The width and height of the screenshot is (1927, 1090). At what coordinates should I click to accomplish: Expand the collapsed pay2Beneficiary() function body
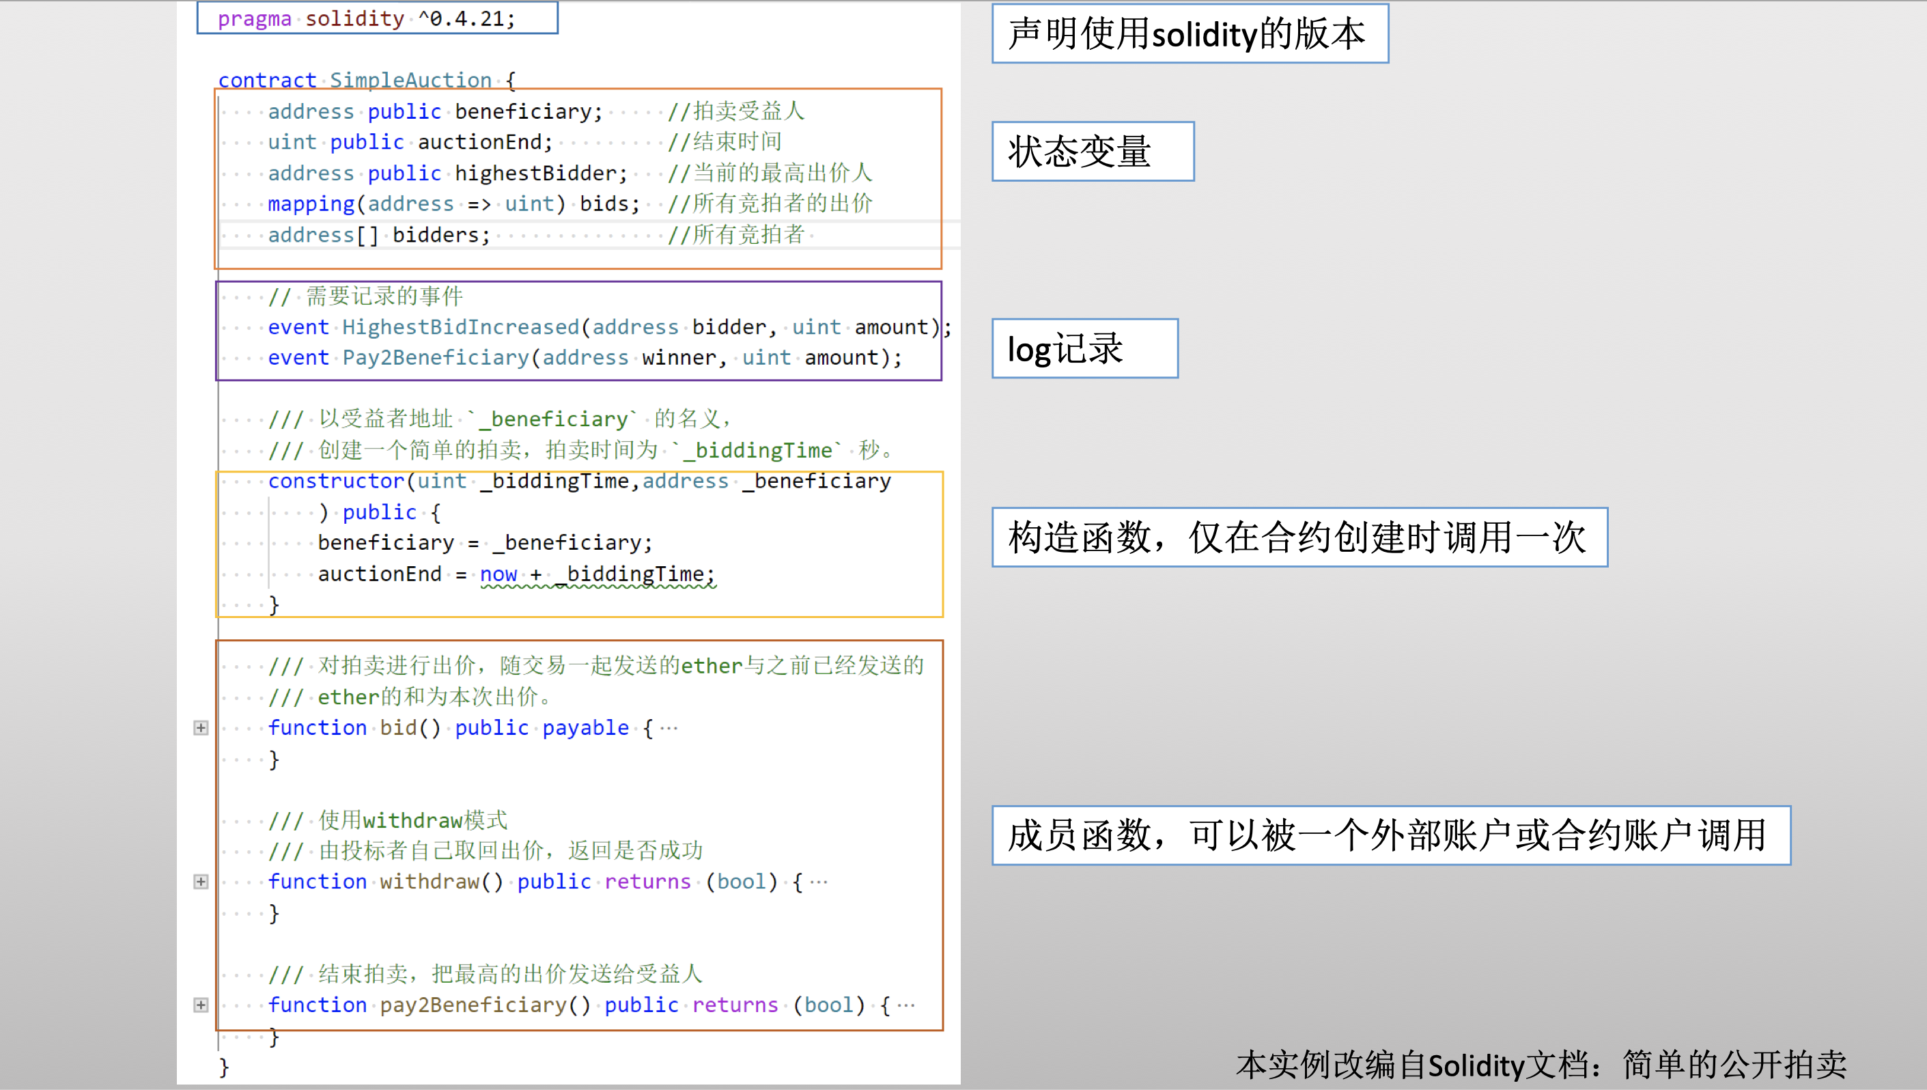[201, 1004]
